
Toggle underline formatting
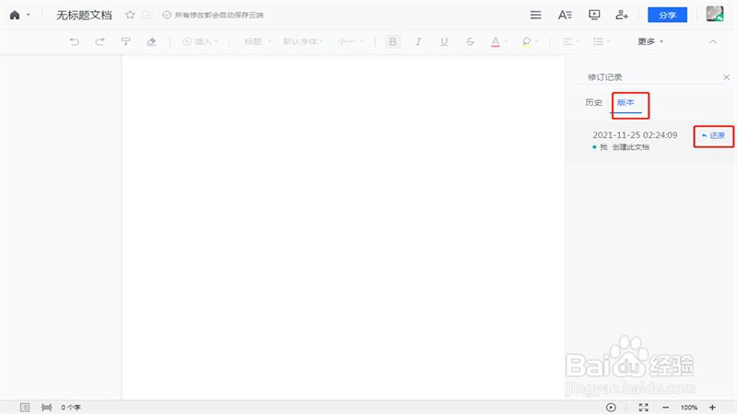click(444, 41)
